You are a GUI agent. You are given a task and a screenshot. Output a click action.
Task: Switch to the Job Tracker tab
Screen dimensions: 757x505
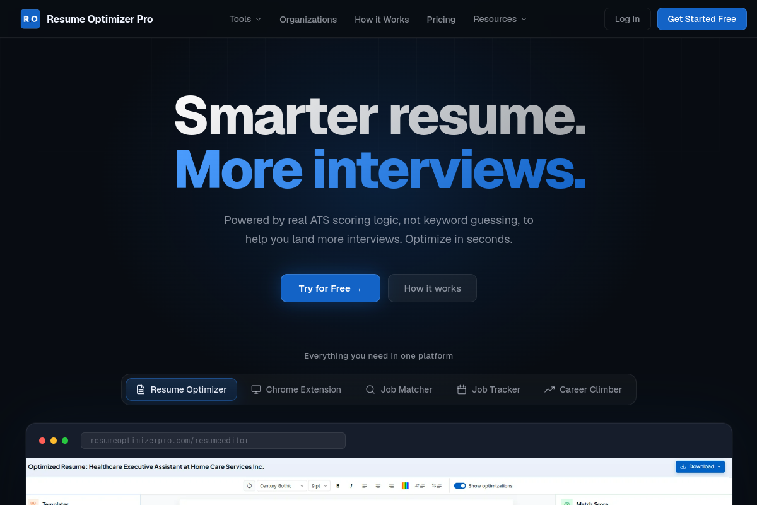click(488, 389)
